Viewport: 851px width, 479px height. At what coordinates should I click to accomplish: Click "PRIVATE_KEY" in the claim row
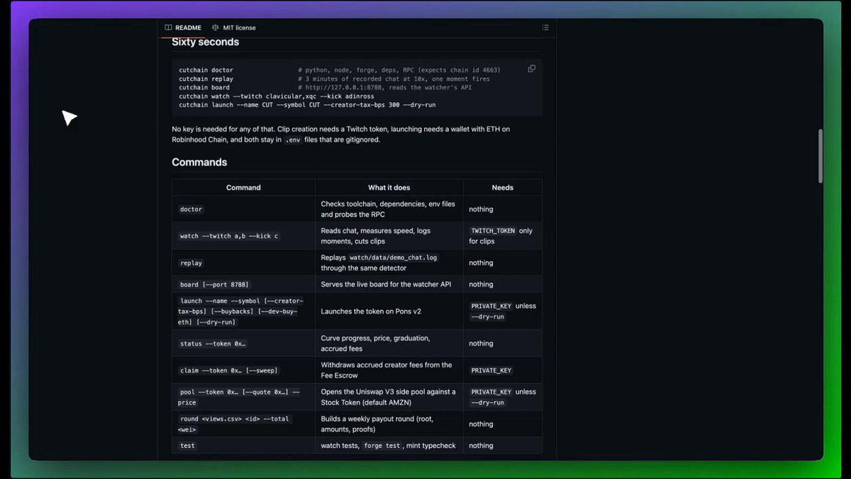491,370
